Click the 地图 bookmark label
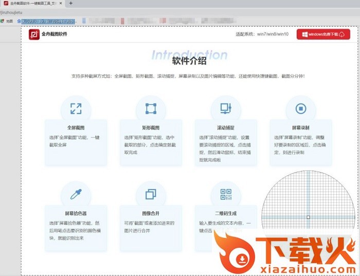 coord(9,22)
